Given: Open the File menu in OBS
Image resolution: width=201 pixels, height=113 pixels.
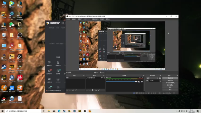Looking at the screenshot, I should pos(68,19).
